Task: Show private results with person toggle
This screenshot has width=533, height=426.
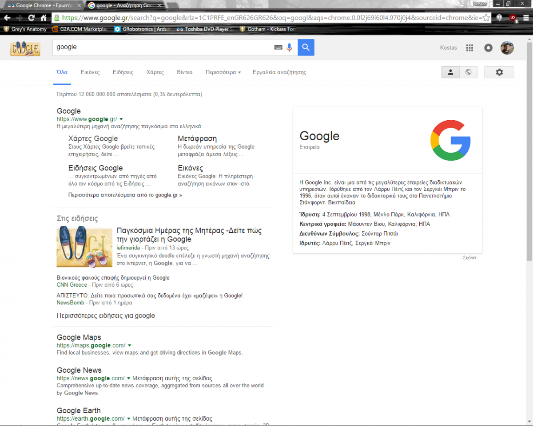Action: click(x=450, y=72)
